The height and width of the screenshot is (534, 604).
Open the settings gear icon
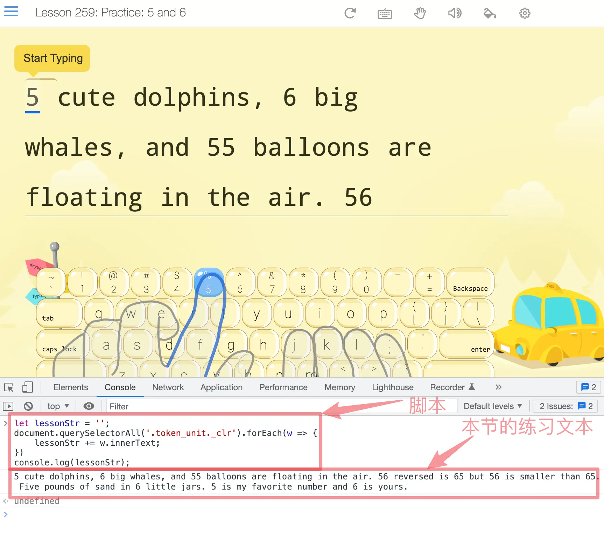click(x=525, y=13)
